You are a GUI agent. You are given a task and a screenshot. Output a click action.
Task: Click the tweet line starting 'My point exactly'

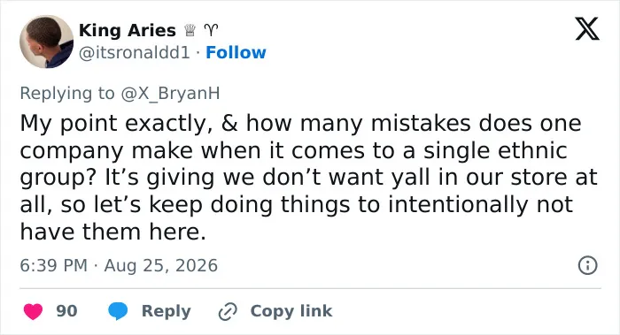[300, 123]
